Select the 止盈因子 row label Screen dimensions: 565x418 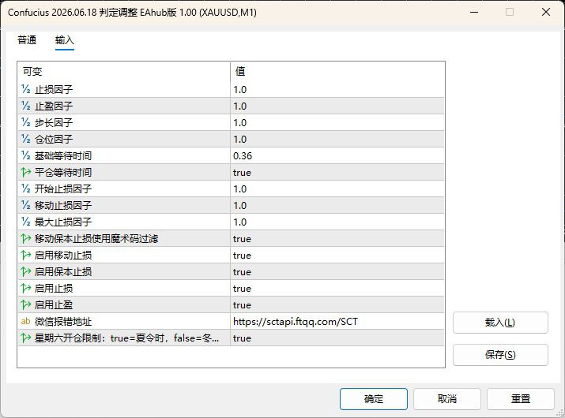pyautogui.click(x=54, y=106)
